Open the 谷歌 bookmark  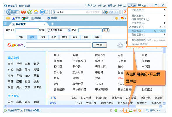(26, 18)
